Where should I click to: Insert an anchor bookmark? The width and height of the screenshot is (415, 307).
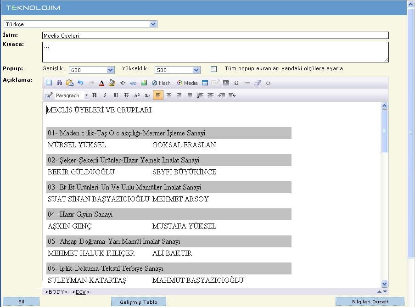click(x=123, y=83)
